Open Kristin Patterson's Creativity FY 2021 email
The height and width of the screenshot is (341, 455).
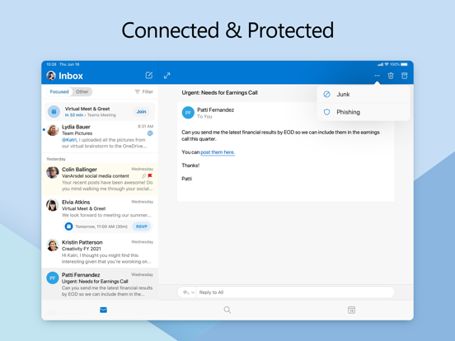coord(100,252)
